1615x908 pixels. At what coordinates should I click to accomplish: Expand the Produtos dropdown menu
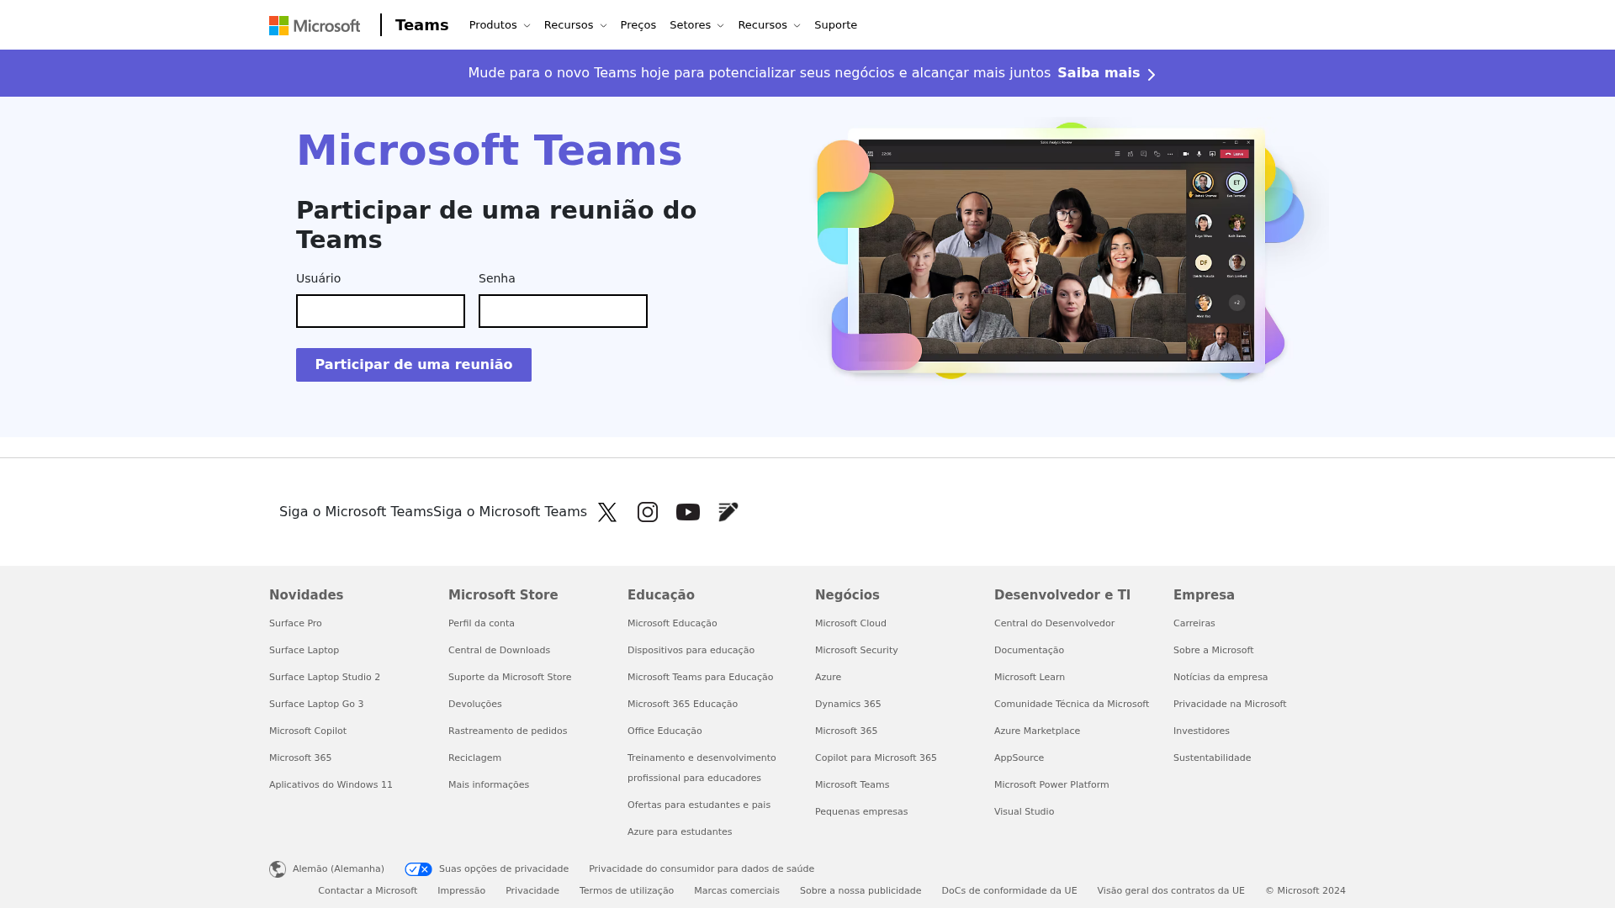click(x=500, y=25)
